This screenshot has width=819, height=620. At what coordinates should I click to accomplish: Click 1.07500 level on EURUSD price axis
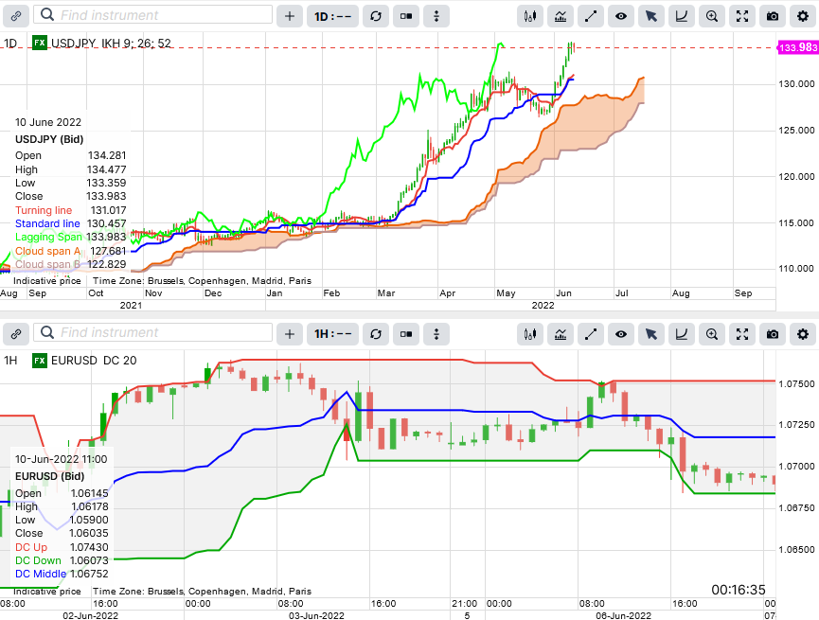796,384
